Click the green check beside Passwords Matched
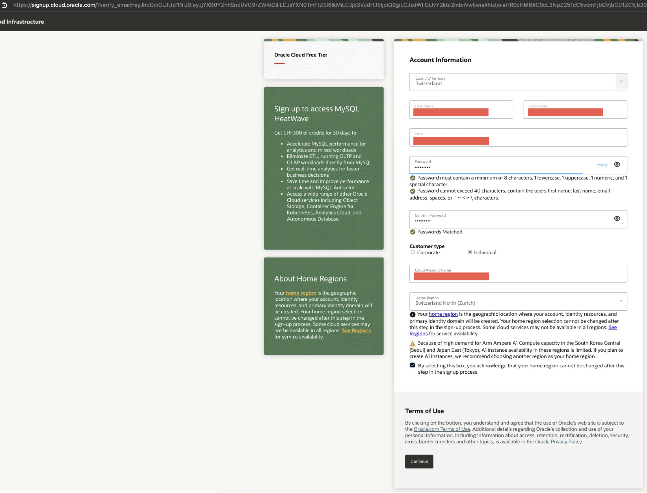The height and width of the screenshot is (493, 647). click(412, 232)
